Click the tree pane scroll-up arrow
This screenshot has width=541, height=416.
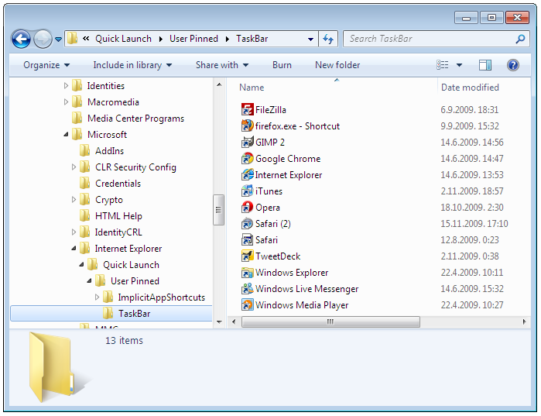tap(219, 84)
